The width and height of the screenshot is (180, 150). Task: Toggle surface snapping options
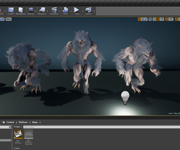pos(154,19)
